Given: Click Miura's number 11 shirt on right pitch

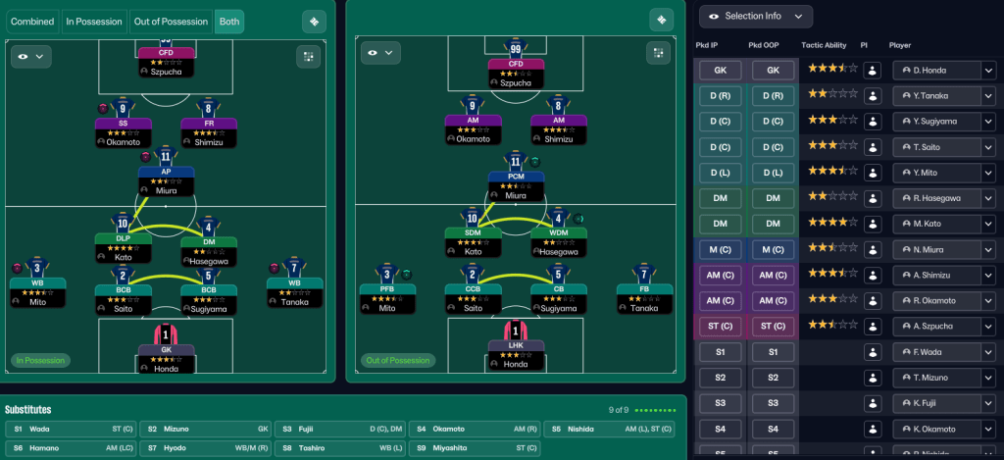Looking at the screenshot, I should [x=516, y=163].
